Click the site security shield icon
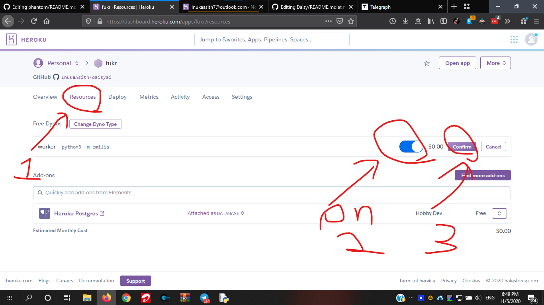This screenshot has height=305, width=544. click(89, 22)
